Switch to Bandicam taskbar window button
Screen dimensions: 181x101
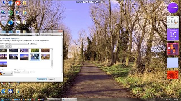54,100
